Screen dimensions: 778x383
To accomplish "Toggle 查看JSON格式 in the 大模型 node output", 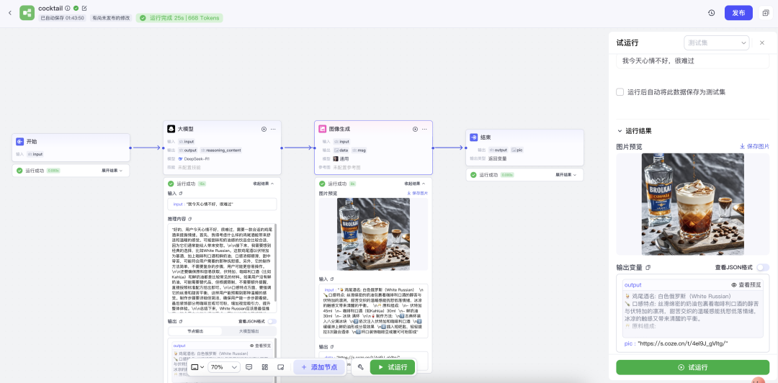I will pyautogui.click(x=272, y=321).
